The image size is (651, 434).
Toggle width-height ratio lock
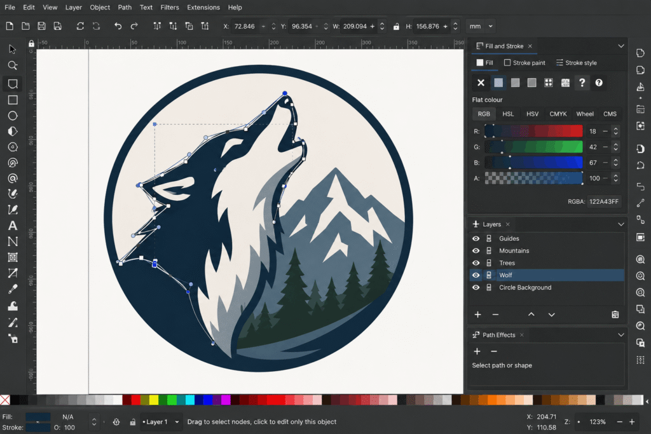(396, 27)
